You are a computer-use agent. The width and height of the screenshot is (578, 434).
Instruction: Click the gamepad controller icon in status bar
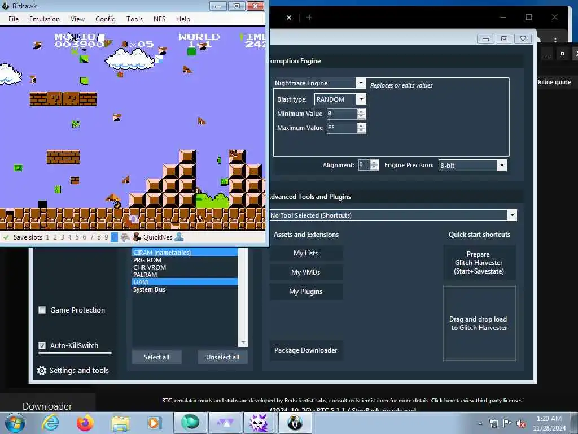pyautogui.click(x=125, y=237)
